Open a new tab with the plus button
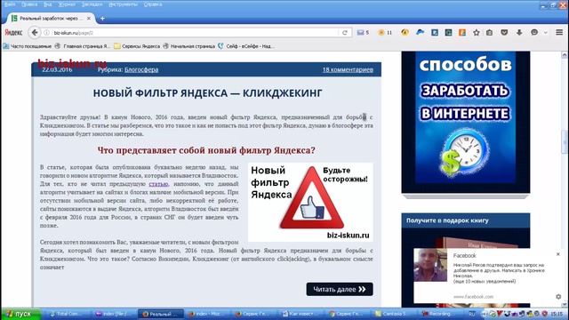The height and width of the screenshot is (320, 569). (102, 18)
